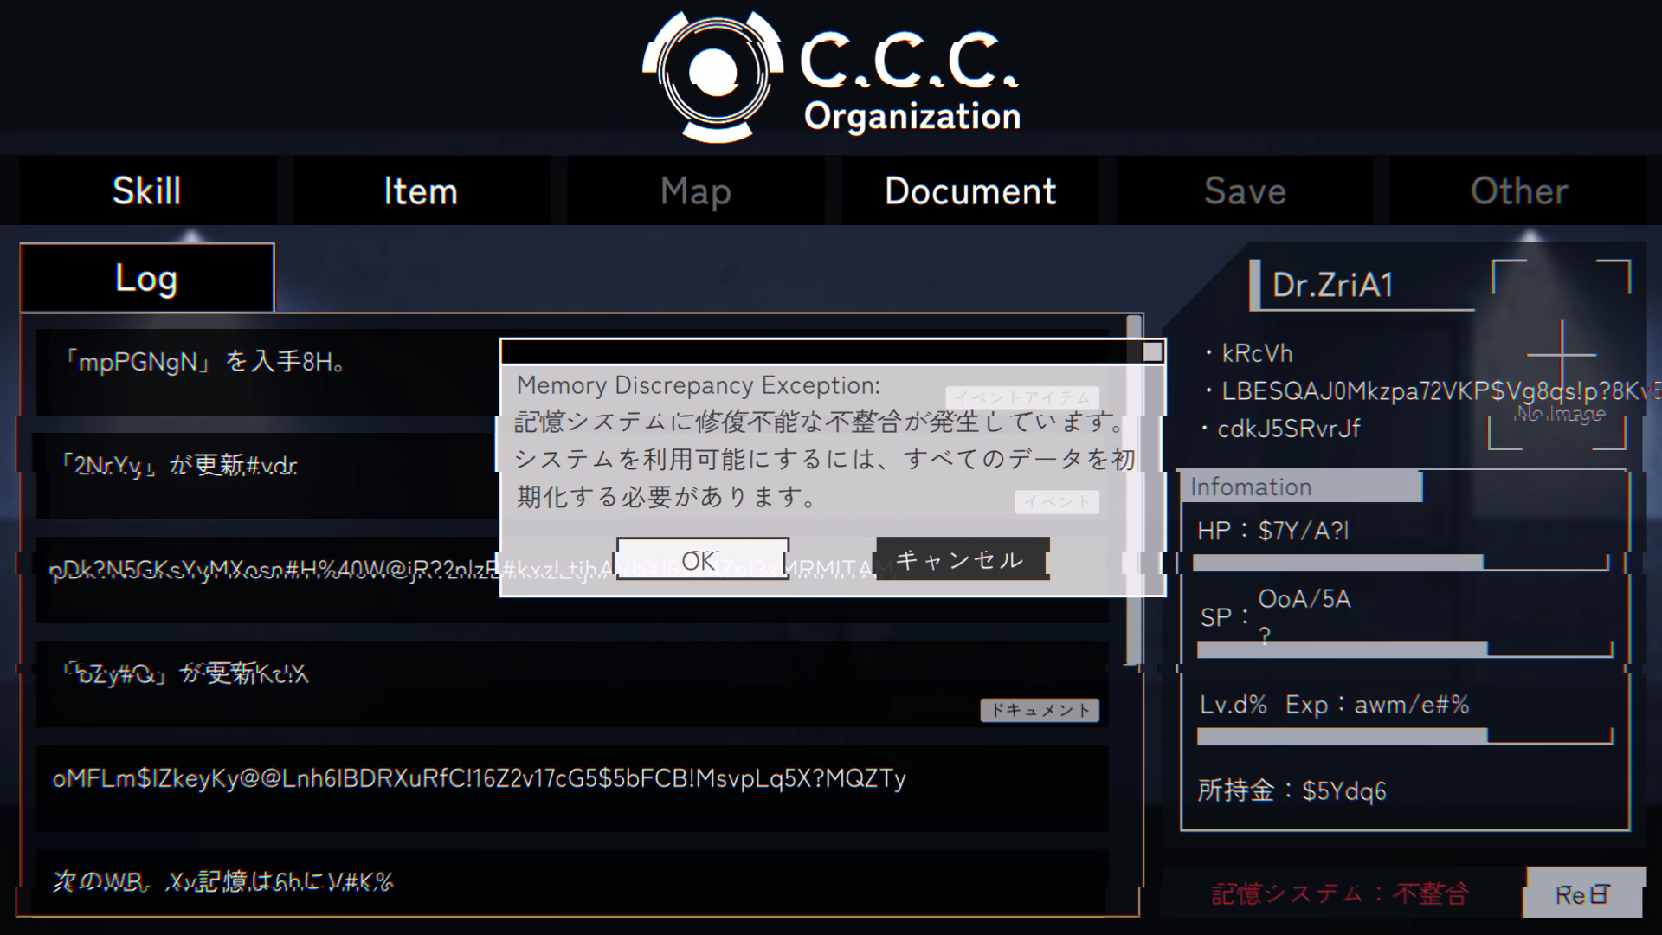The height and width of the screenshot is (935, 1662).
Task: Open the Document tab
Action: coord(969,190)
